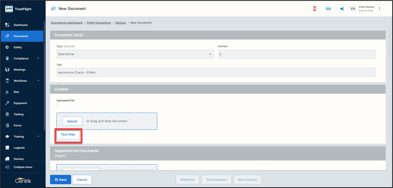Open the three-dot user options menu
The image size is (393, 188).
(379, 9)
